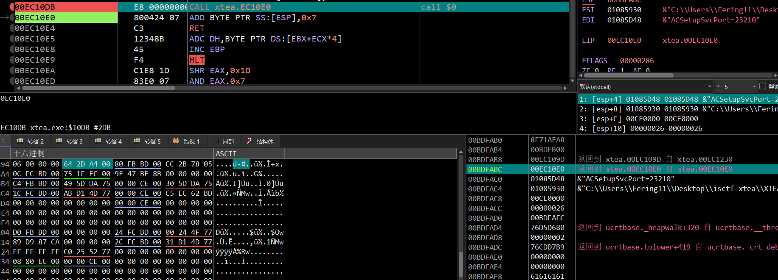Select ADD BYTE PTR SS:[ESP],0x7 instruction
778x280 pixels.
pyautogui.click(x=253, y=18)
